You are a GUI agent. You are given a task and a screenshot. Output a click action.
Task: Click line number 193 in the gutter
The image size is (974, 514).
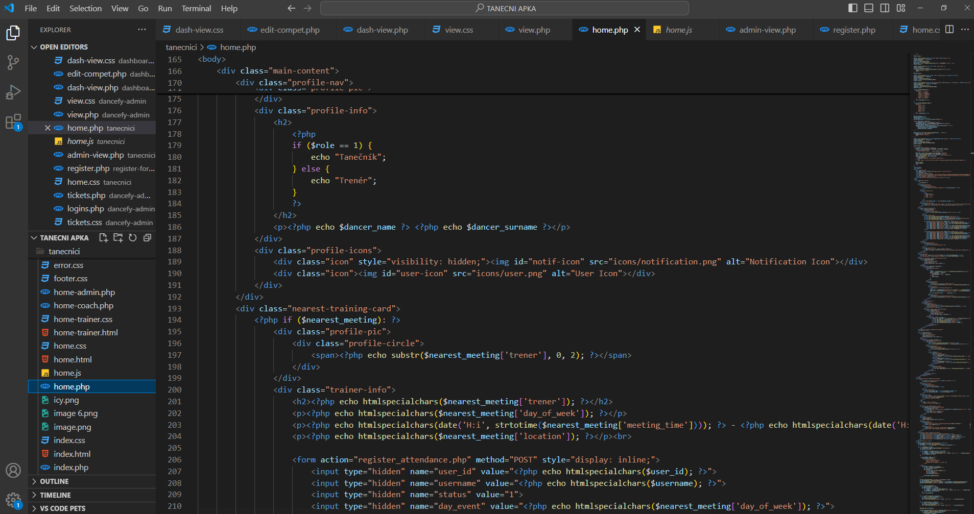175,308
